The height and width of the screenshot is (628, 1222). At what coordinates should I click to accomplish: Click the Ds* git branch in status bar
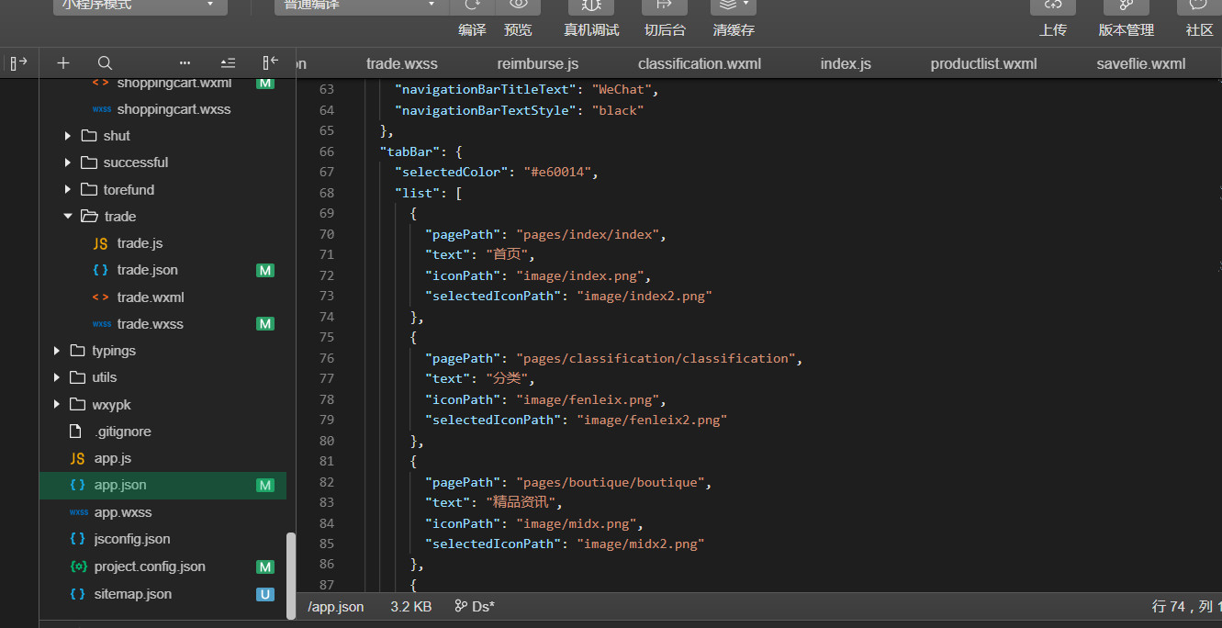475,607
